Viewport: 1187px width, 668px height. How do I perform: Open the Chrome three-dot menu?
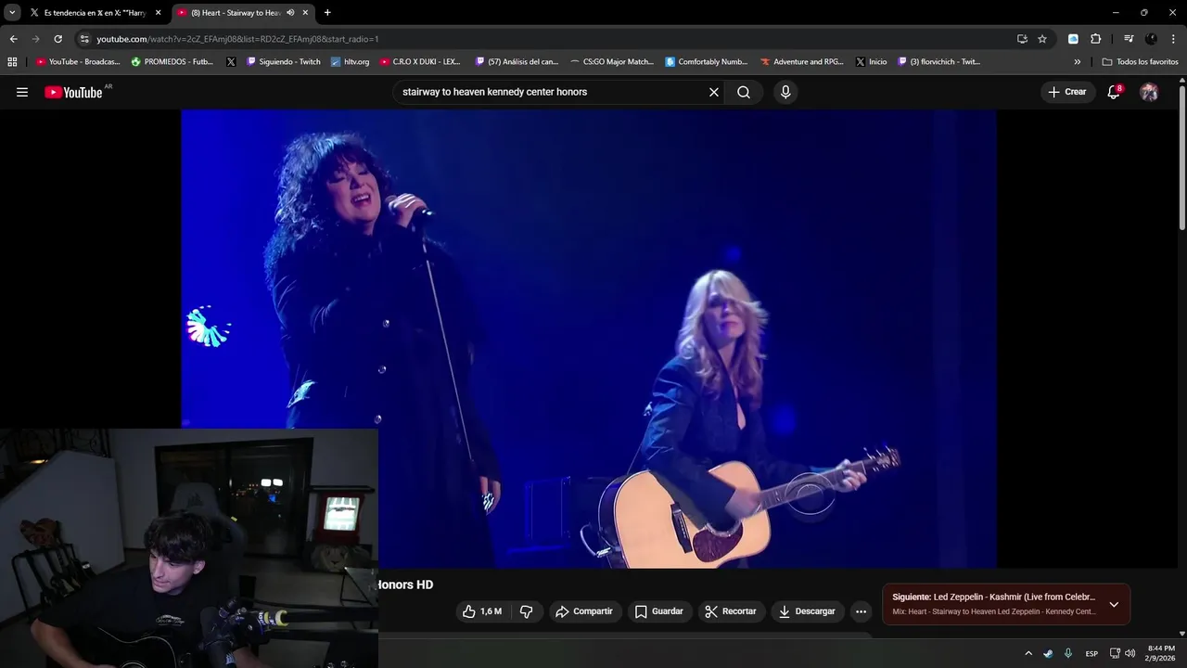[1174, 39]
